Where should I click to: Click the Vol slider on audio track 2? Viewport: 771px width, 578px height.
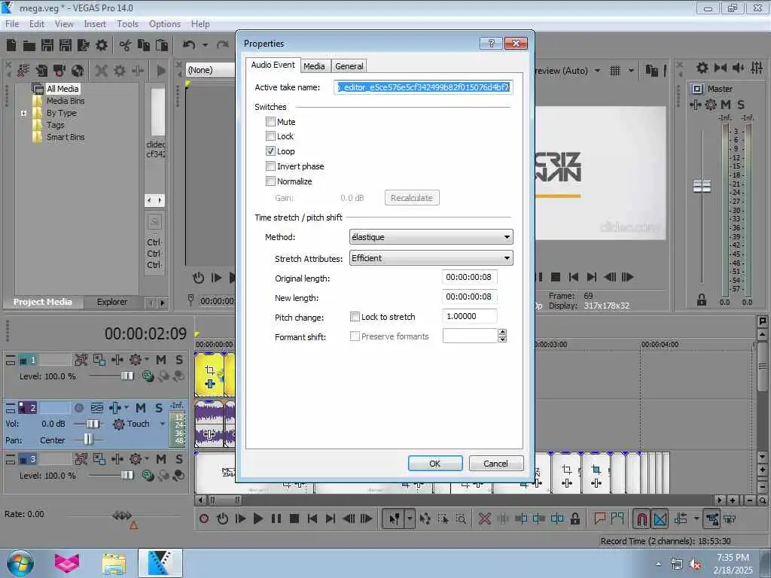[x=92, y=424]
